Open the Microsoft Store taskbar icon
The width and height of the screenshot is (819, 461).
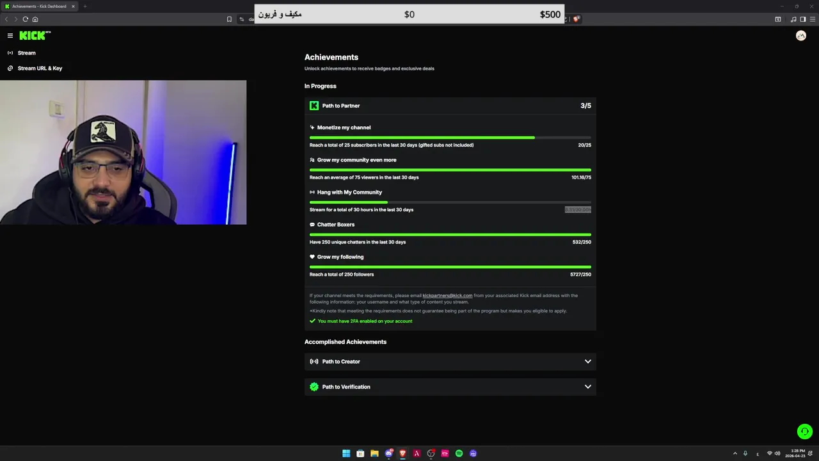pyautogui.click(x=360, y=453)
